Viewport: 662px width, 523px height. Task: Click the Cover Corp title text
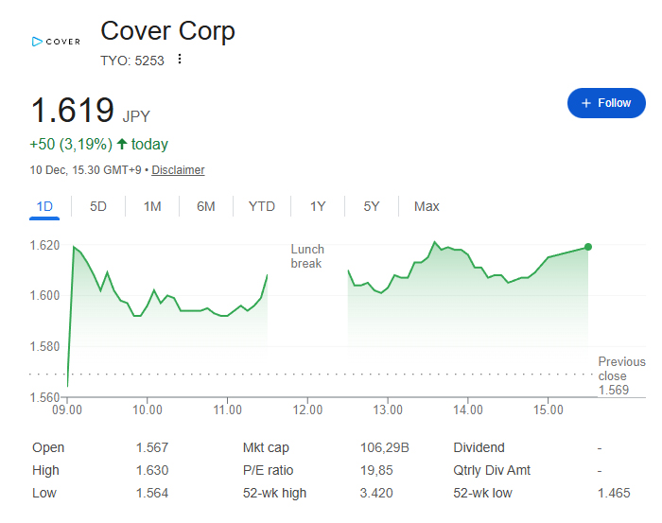click(167, 31)
